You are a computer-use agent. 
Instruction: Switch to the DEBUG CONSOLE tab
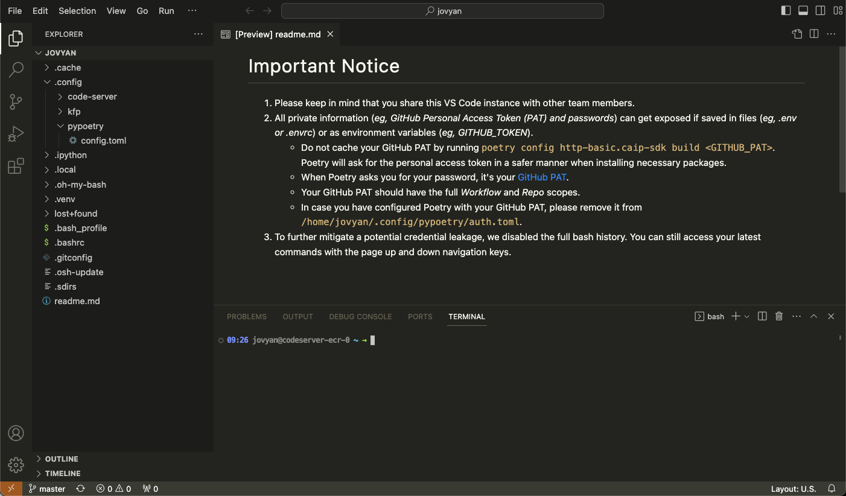(360, 317)
